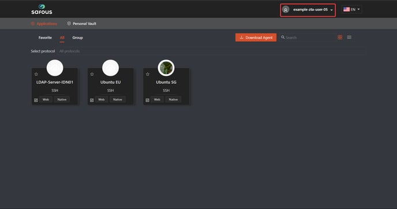The width and height of the screenshot is (397, 209).
Task: Switch to the Favorite filter tab
Action: click(x=45, y=38)
